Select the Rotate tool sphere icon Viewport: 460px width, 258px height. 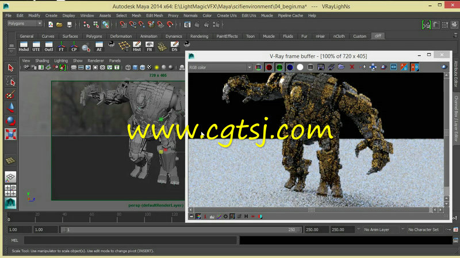click(x=10, y=121)
